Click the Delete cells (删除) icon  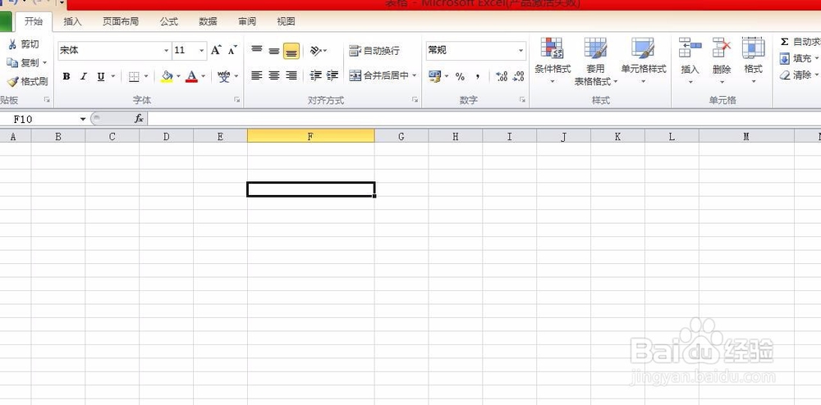(722, 48)
